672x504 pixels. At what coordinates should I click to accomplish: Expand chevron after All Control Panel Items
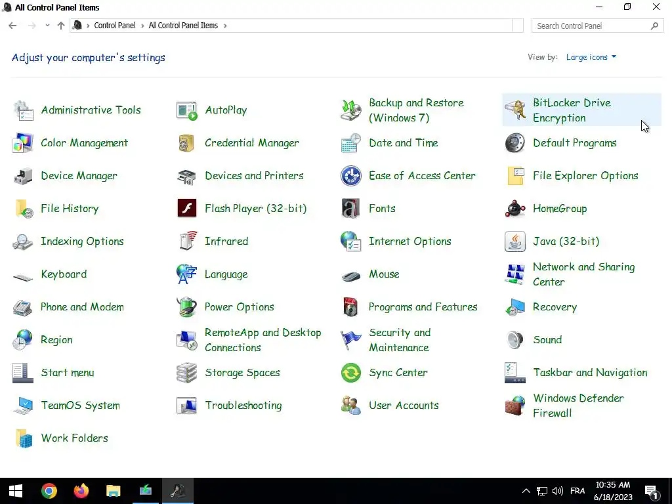point(225,26)
